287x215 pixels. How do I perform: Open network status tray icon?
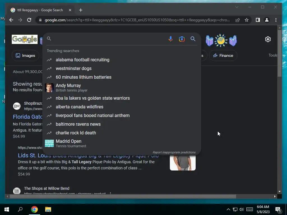click(235, 209)
